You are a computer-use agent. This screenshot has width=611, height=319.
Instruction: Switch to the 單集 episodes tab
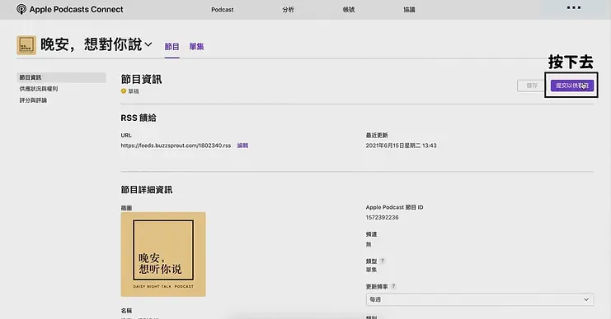196,47
